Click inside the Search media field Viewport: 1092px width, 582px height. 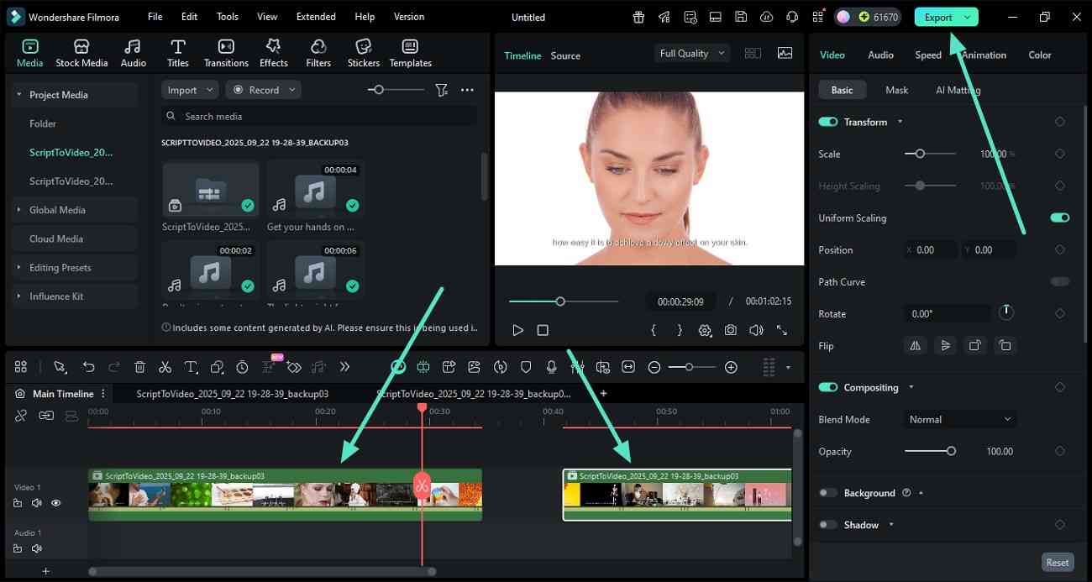click(319, 116)
